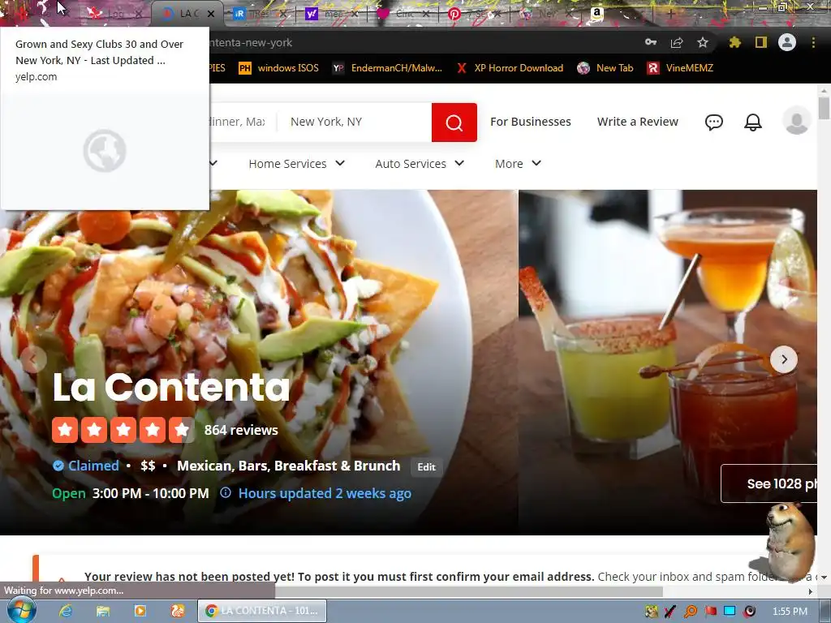Show next photo with right arrow

point(784,359)
